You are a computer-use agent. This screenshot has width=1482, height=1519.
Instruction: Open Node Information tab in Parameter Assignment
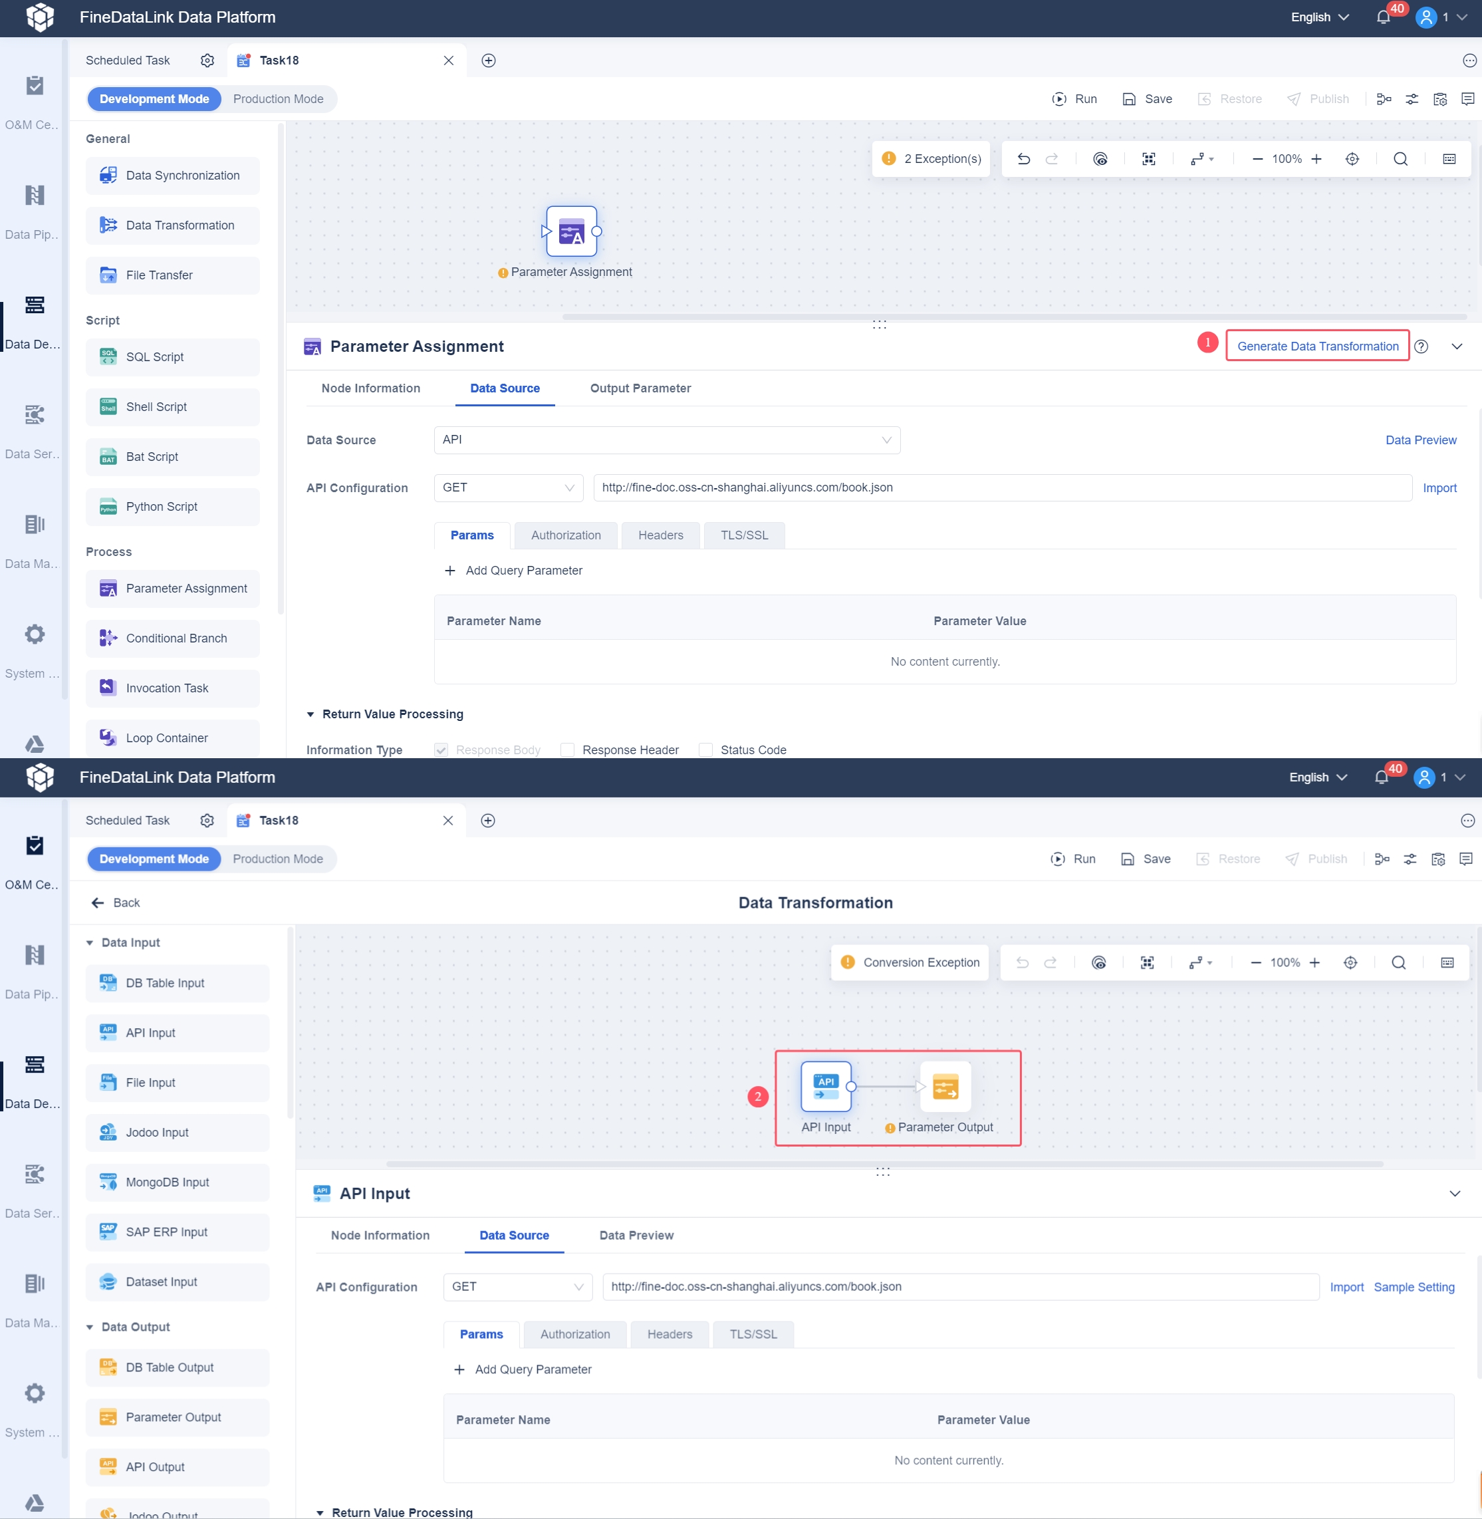(370, 388)
